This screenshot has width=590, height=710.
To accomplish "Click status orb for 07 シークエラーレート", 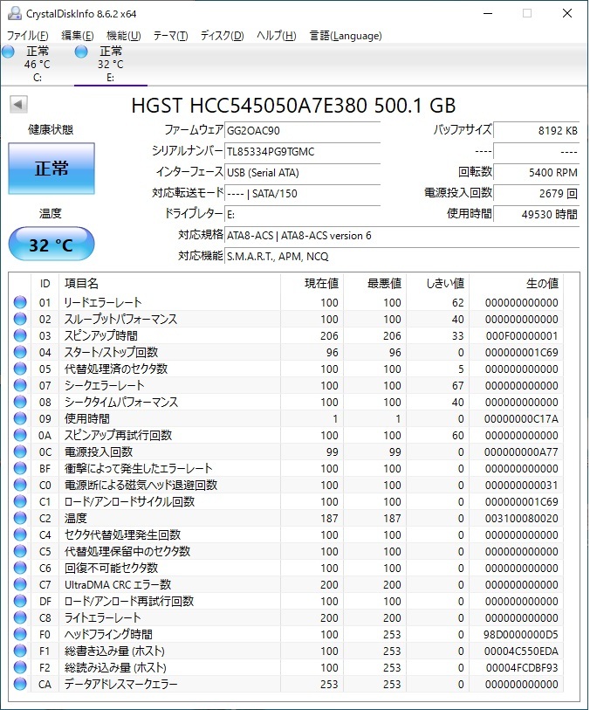I will [20, 385].
